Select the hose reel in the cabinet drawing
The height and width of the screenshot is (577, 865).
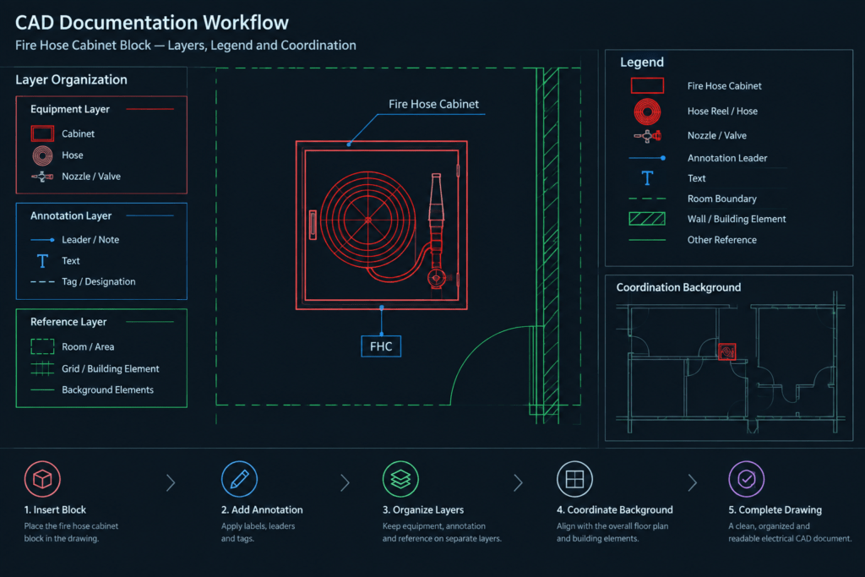tap(368, 220)
